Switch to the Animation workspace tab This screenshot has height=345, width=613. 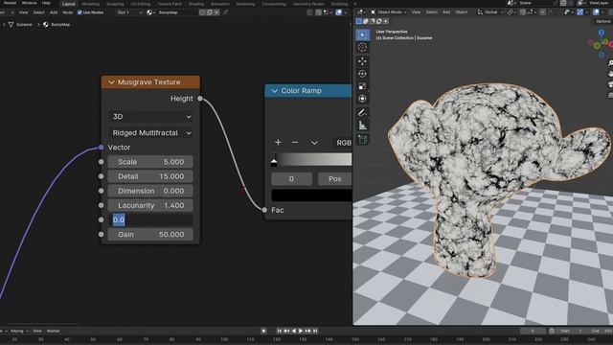220,4
